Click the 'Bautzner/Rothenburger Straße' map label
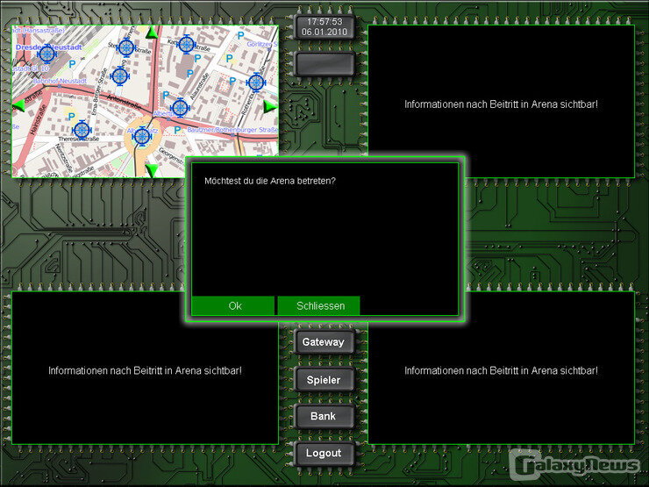Screen dimensions: 649x487 click(232, 130)
